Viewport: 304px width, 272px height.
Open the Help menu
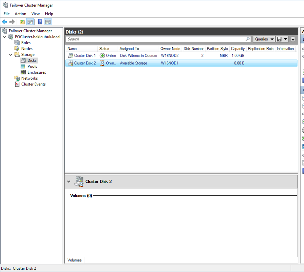point(49,14)
